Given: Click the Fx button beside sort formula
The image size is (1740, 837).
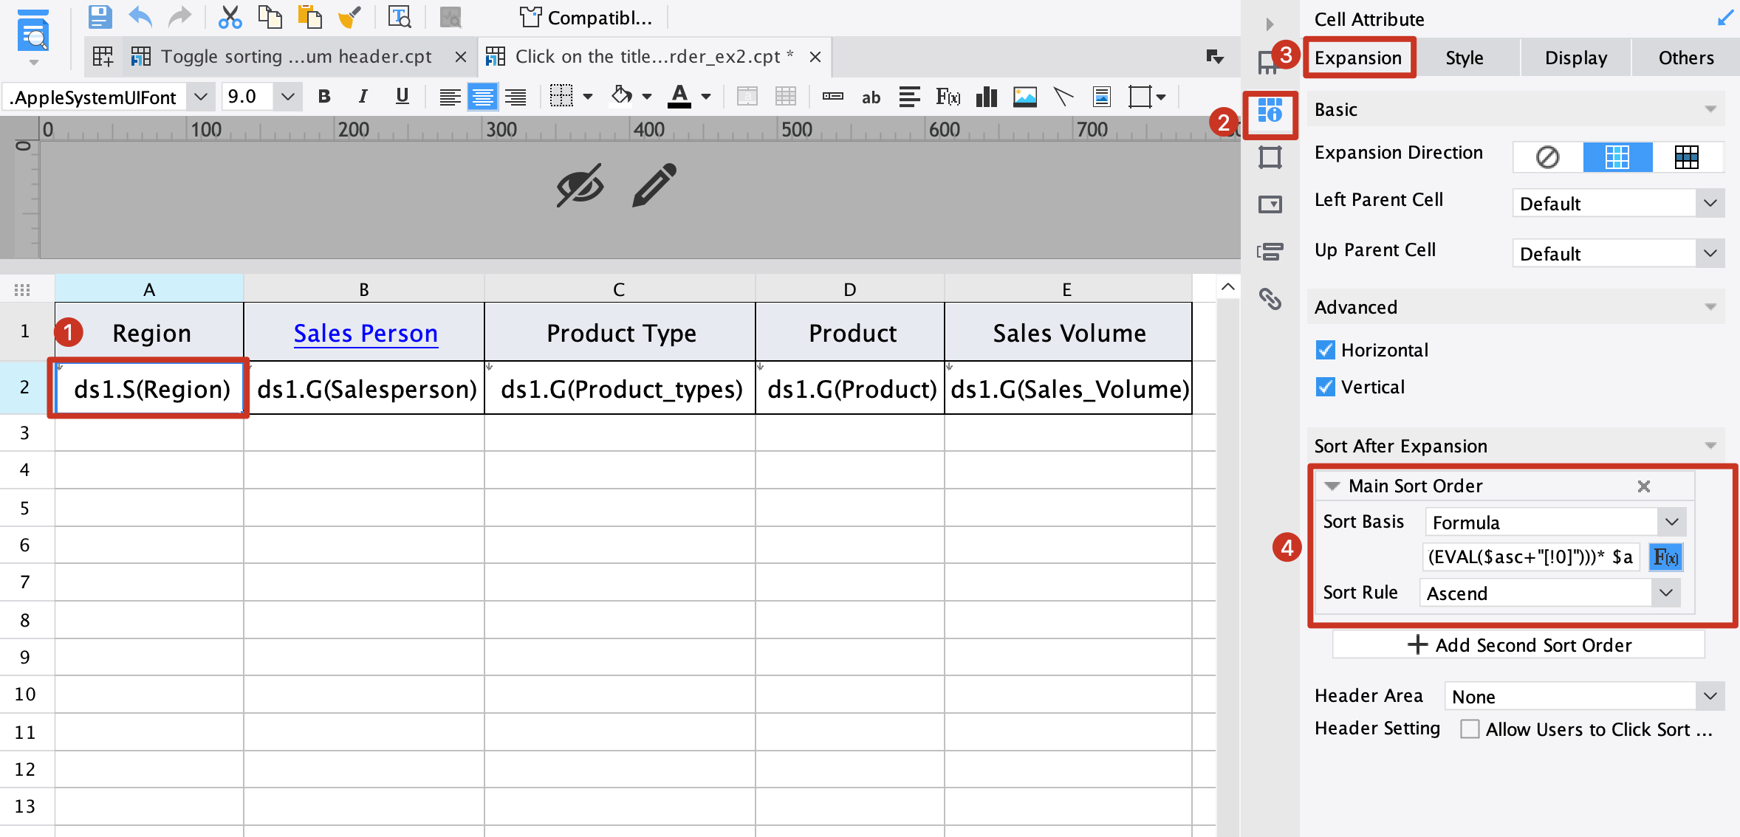Looking at the screenshot, I should tap(1666, 557).
